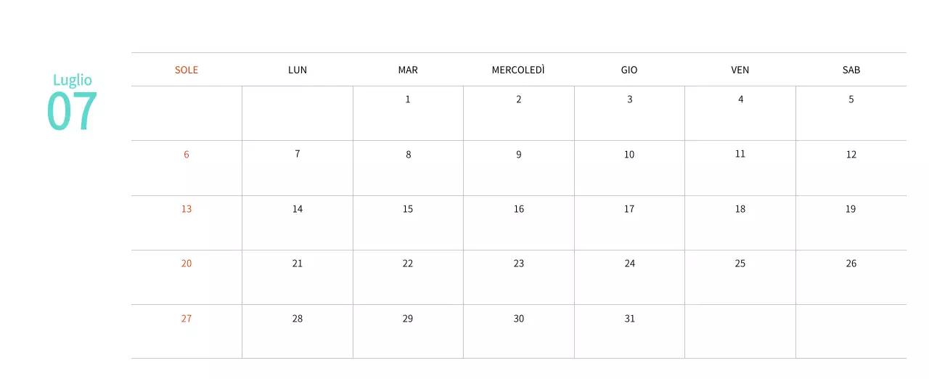Click the date 13 in red
The image size is (929, 379).
[x=187, y=209]
